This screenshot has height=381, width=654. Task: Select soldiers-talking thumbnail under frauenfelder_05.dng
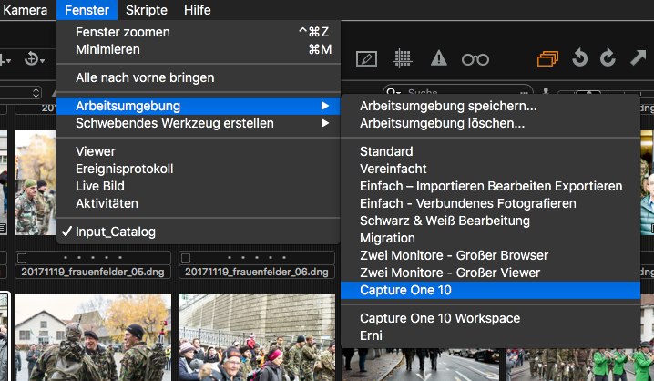[x=93, y=337]
